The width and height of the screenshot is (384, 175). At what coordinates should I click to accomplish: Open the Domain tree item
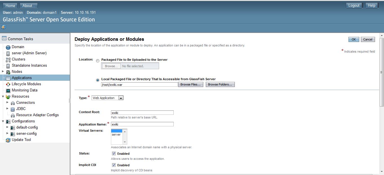click(x=18, y=47)
